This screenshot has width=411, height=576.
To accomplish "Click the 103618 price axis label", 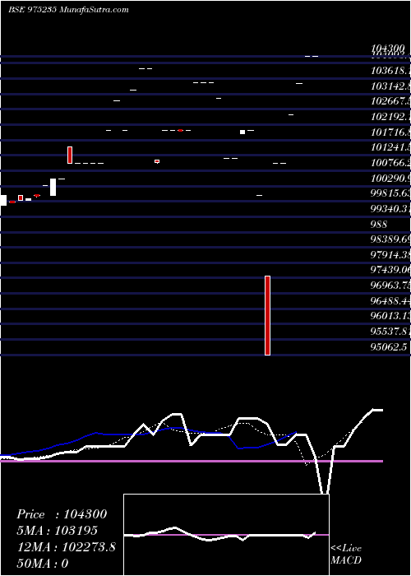I will 390,71.
